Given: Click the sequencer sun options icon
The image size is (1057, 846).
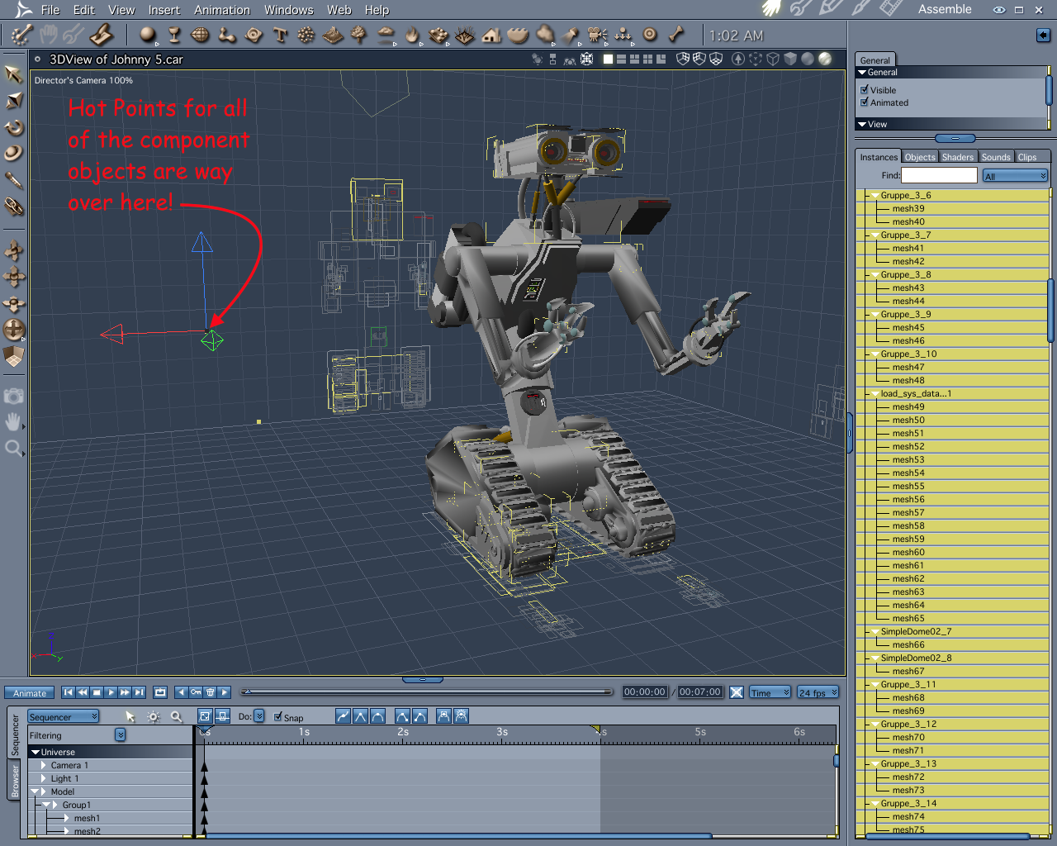Looking at the screenshot, I should pos(153,716).
